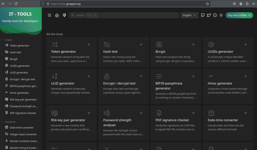Mark Encrypt / decrypt text as favorite
257x150 pixels.
pyautogui.click(x=141, y=76)
